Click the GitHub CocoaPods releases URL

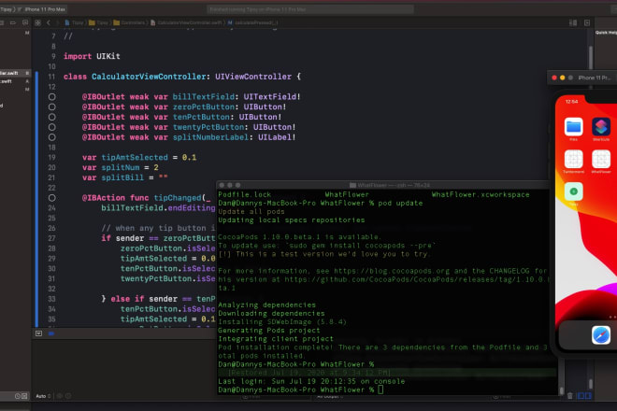[x=416, y=279]
